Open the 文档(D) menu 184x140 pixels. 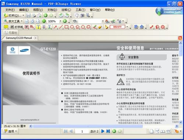pos(52,10)
